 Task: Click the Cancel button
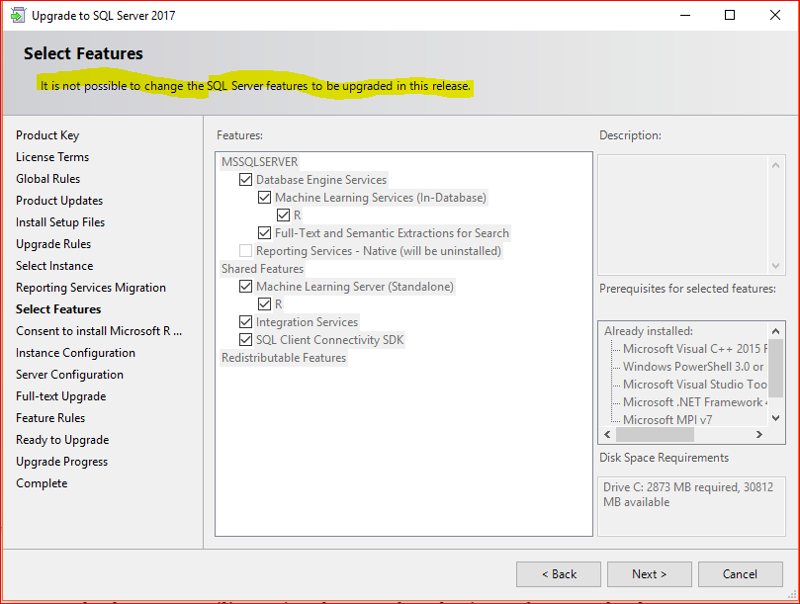[741, 574]
